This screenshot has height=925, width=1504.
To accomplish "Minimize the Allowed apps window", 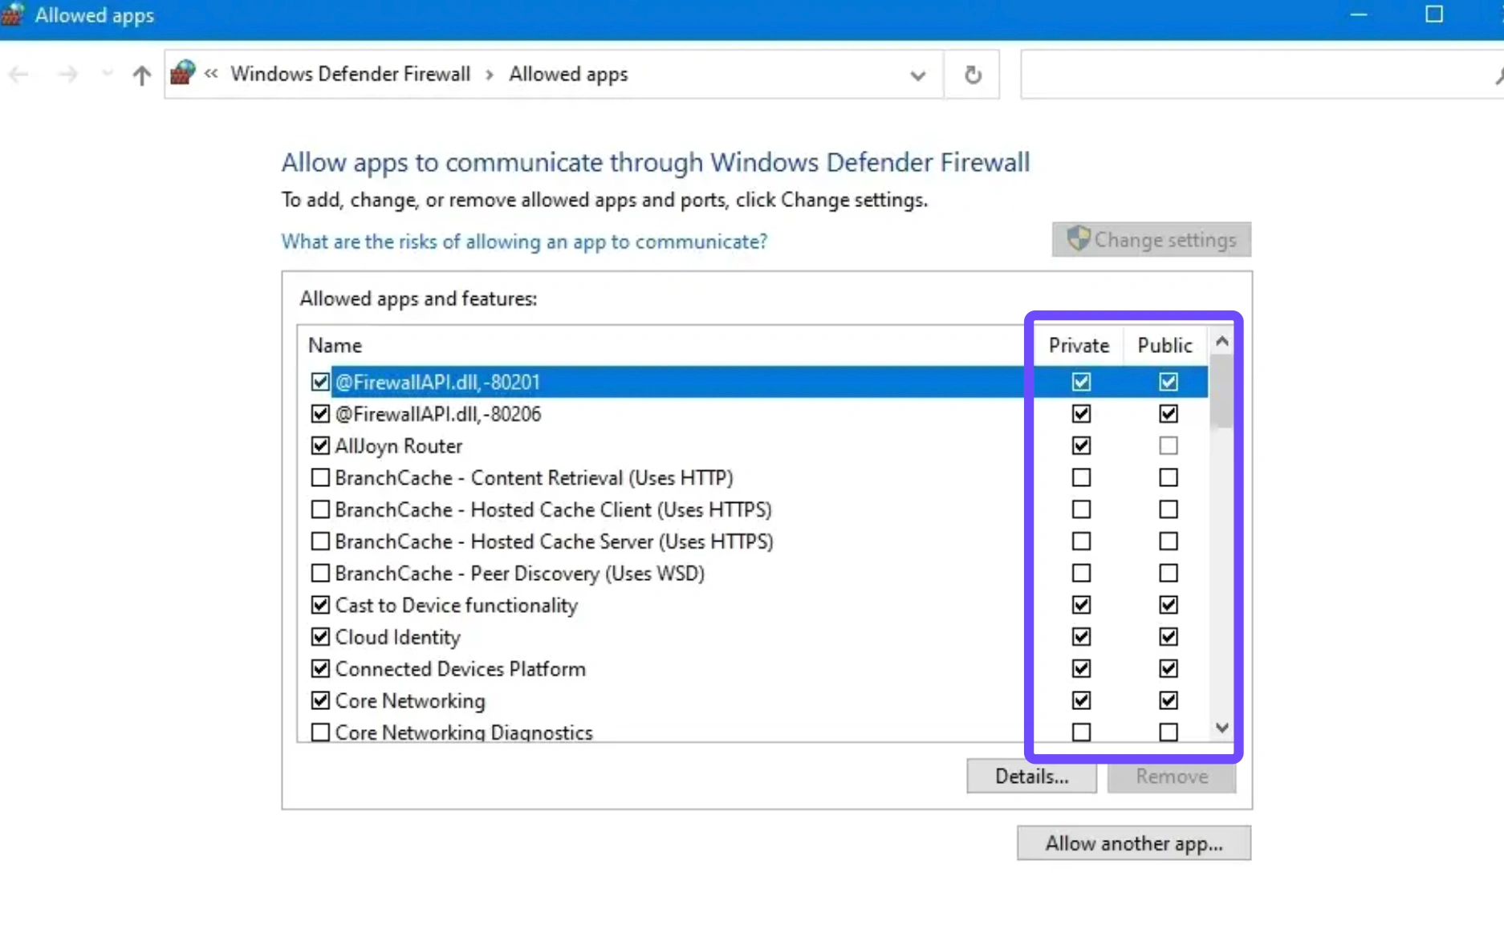I will [x=1359, y=14].
